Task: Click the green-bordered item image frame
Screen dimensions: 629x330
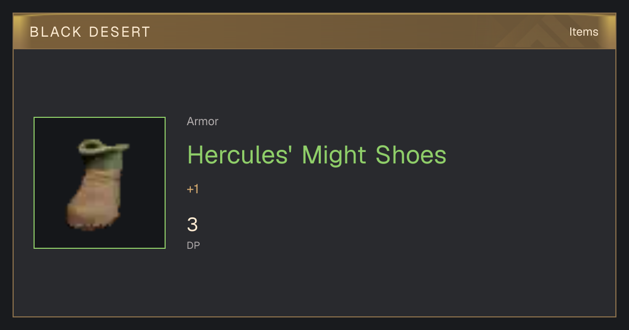Action: point(100,183)
